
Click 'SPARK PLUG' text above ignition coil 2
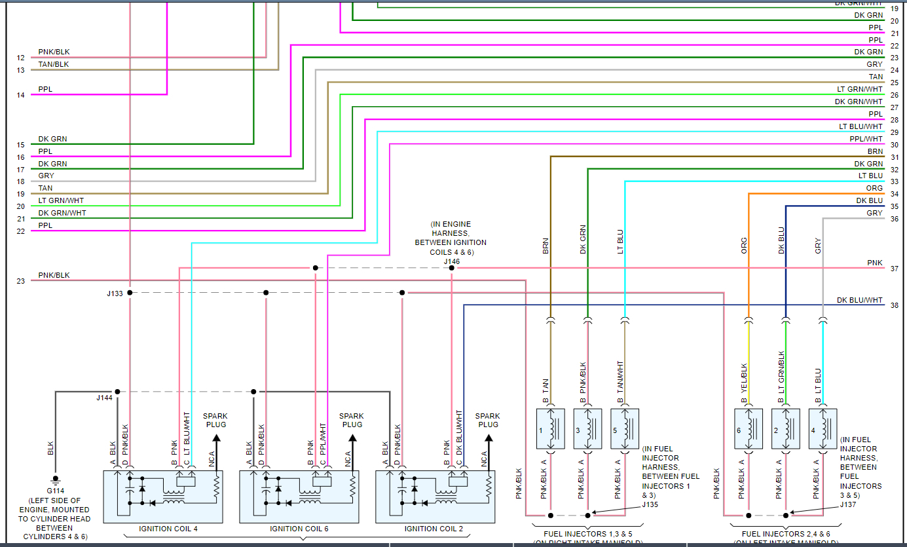pos(488,420)
